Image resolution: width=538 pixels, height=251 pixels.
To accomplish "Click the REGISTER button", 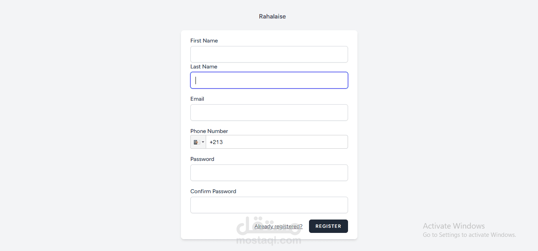I will [x=328, y=226].
